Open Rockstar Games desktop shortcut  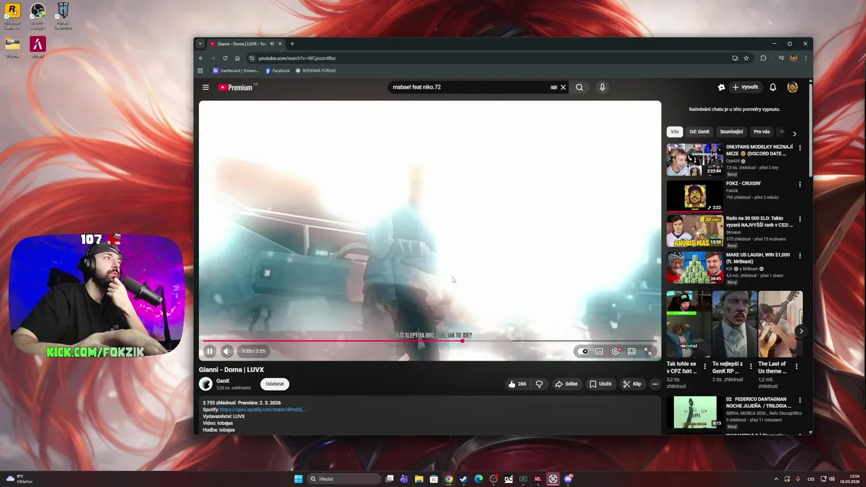tap(12, 16)
